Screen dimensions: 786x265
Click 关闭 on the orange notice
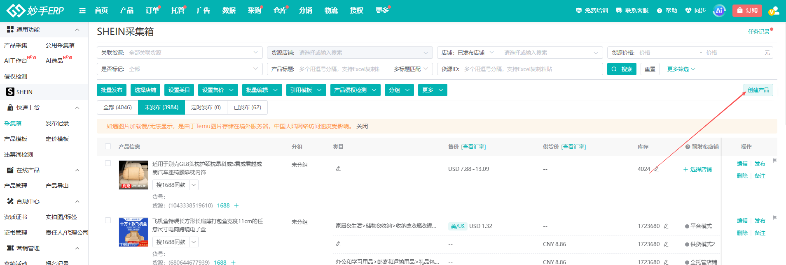point(362,126)
